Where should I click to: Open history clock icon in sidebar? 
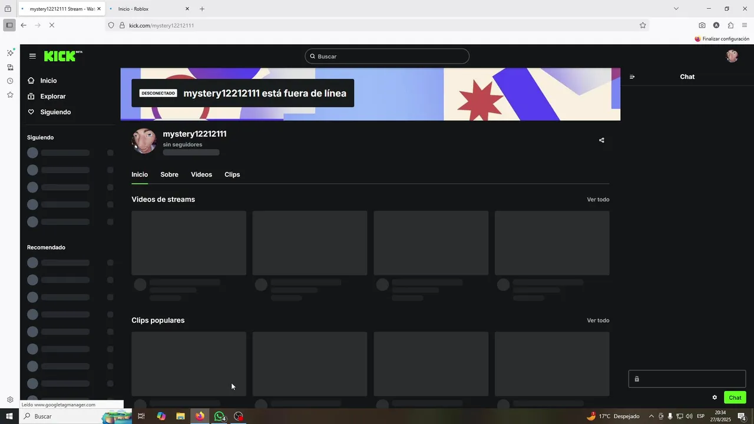pyautogui.click(x=10, y=81)
